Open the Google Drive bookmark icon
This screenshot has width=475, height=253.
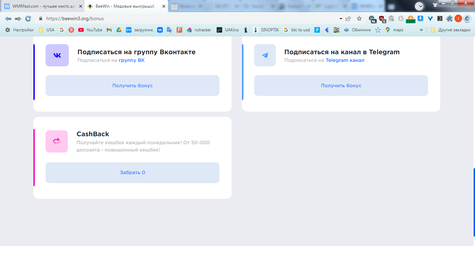[119, 30]
